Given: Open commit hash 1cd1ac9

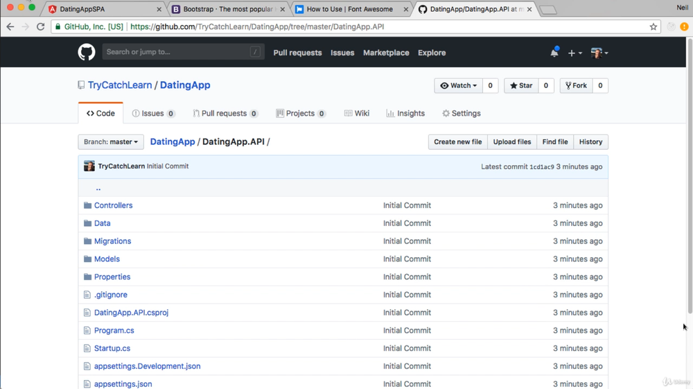Looking at the screenshot, I should [x=542, y=166].
